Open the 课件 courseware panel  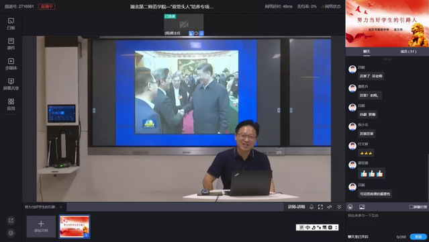coord(11,44)
